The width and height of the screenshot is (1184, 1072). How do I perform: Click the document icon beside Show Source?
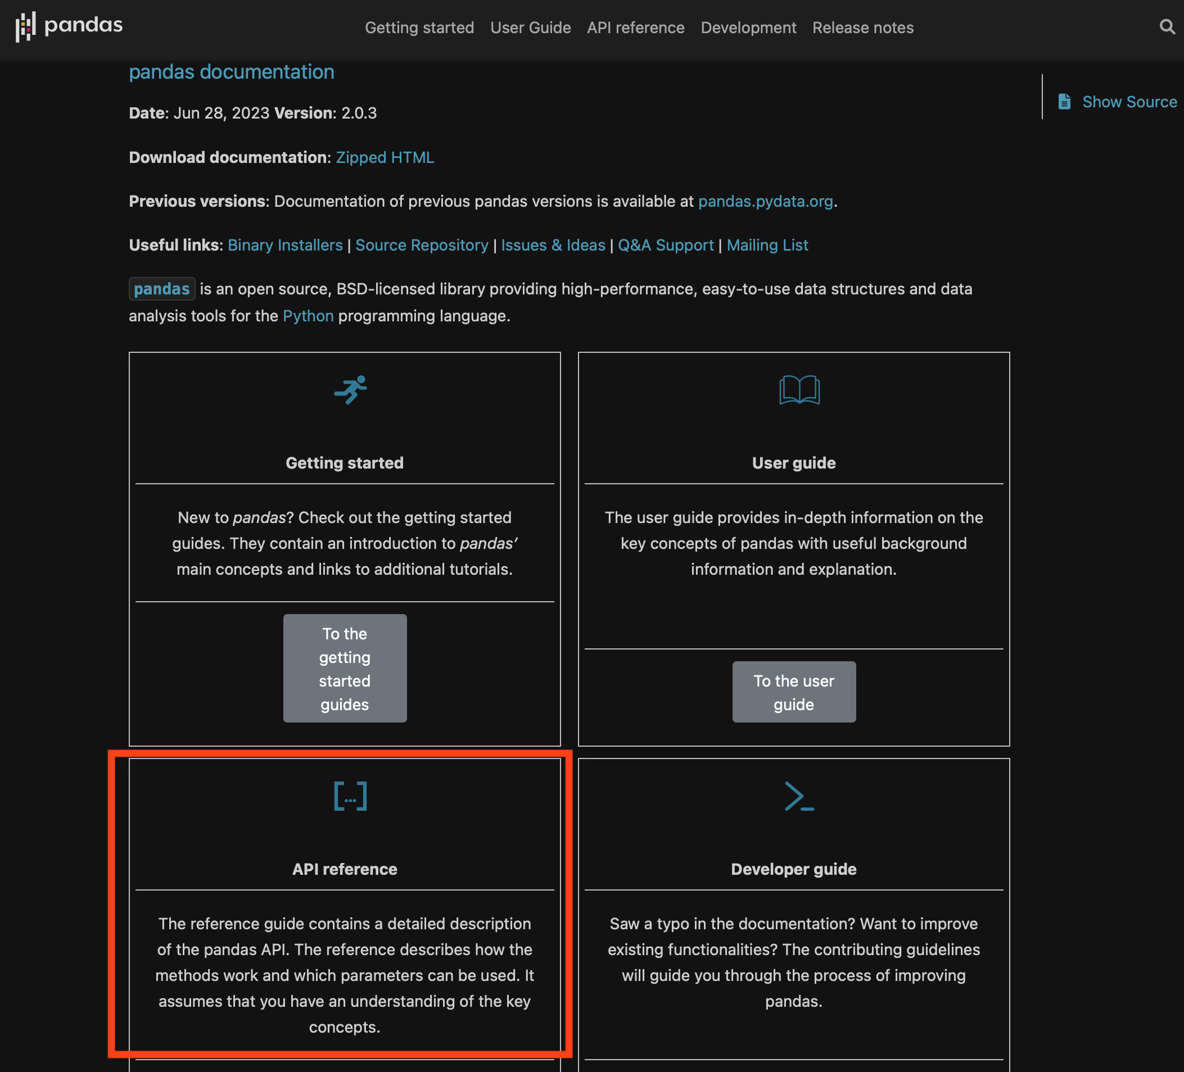1064,102
